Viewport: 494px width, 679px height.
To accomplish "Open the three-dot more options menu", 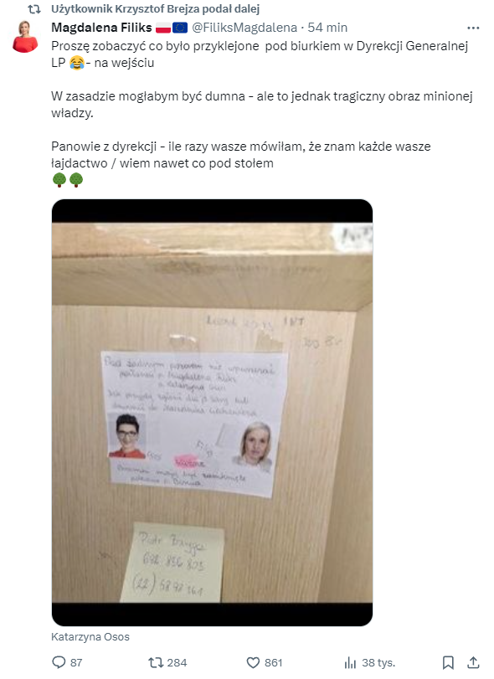I will coord(473,28).
